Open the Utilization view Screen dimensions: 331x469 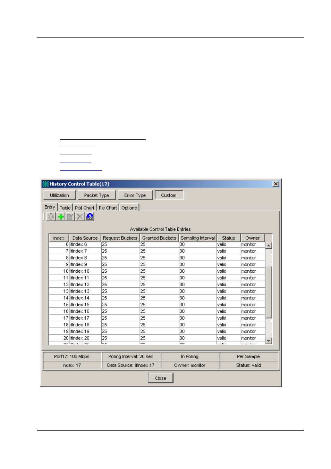59,195
